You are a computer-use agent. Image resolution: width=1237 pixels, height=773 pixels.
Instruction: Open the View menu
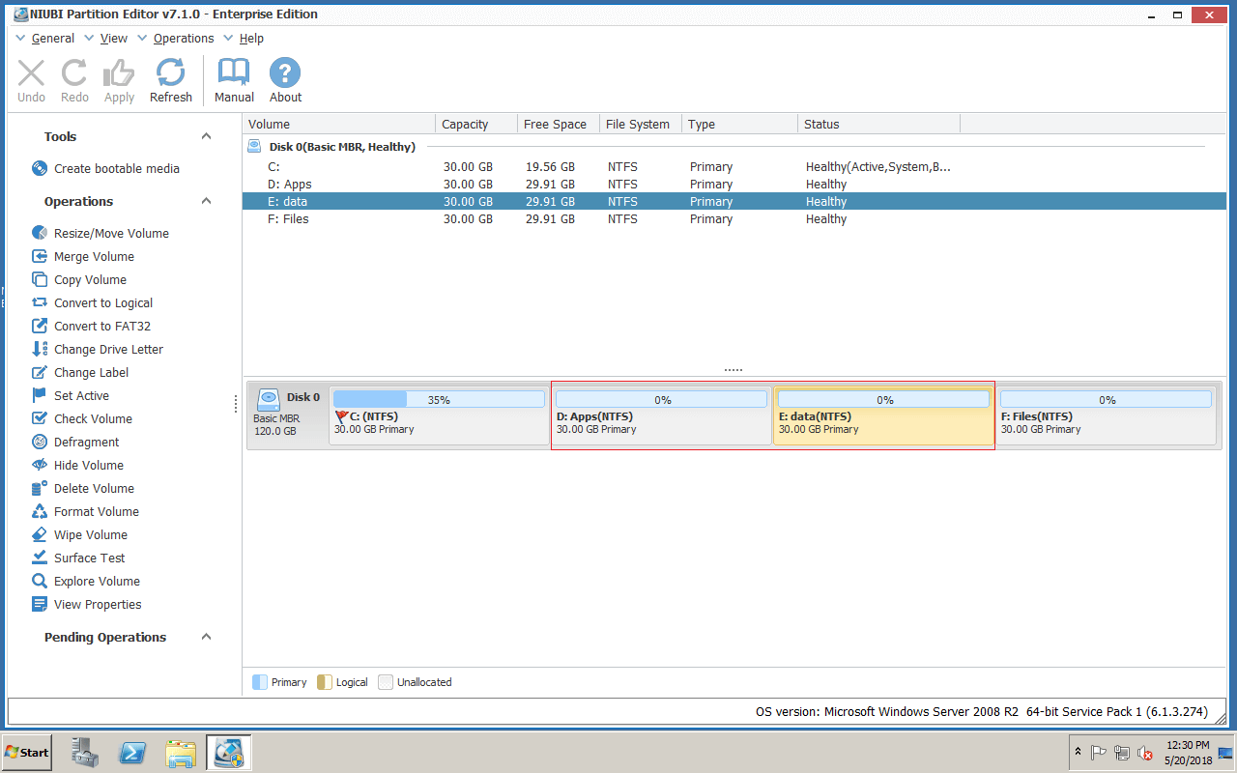tap(113, 38)
